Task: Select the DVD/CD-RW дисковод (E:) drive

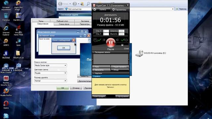Action: click(x=151, y=53)
